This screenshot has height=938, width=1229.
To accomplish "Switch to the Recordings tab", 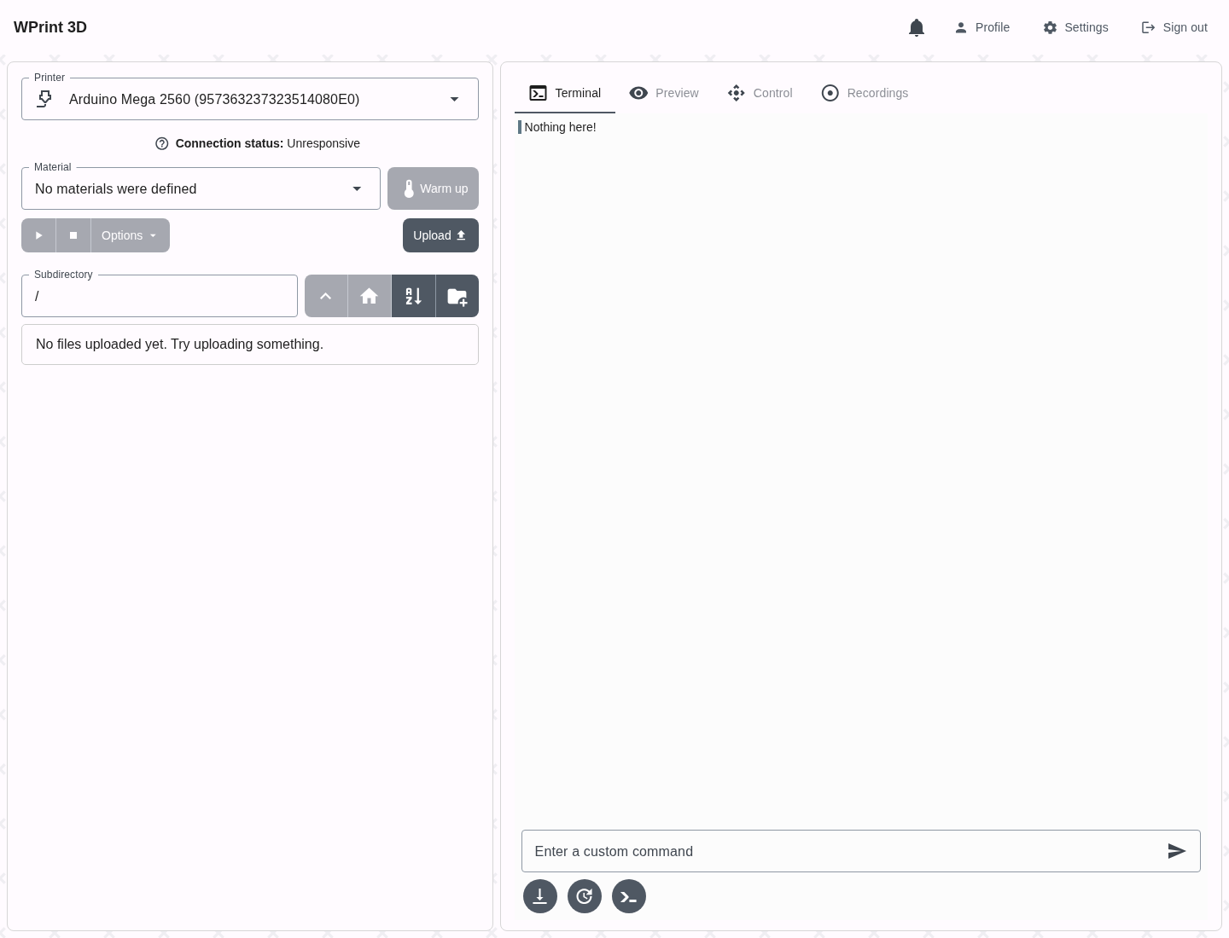I will (865, 93).
